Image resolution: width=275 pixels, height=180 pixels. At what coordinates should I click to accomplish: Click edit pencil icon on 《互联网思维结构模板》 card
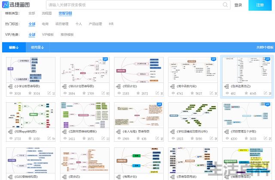coord(103,138)
